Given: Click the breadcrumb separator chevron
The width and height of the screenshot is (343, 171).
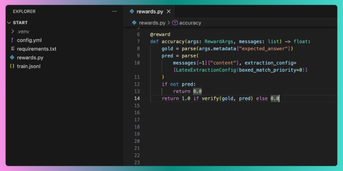Looking at the screenshot, I should 168,23.
